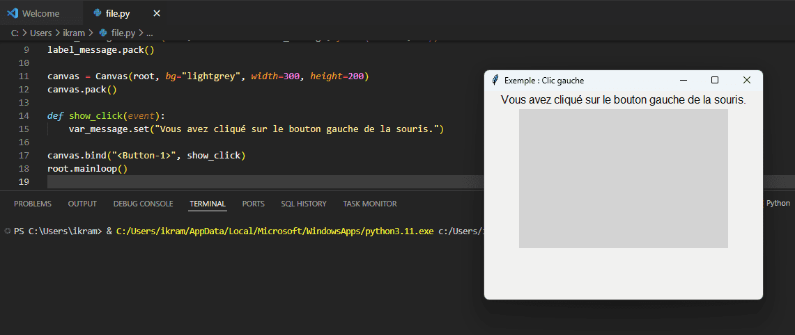Click the feather icon in Tk window title
Image resolution: width=795 pixels, height=335 pixels.
(495, 81)
